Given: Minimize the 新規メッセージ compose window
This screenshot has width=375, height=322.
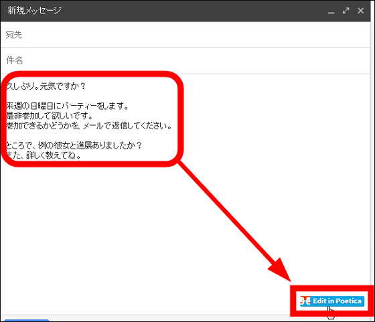Looking at the screenshot, I should (x=331, y=11).
